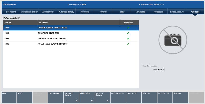
Task: Select row BLK WHITE CAP SLEEVE DRESS
Action: click(71, 39)
